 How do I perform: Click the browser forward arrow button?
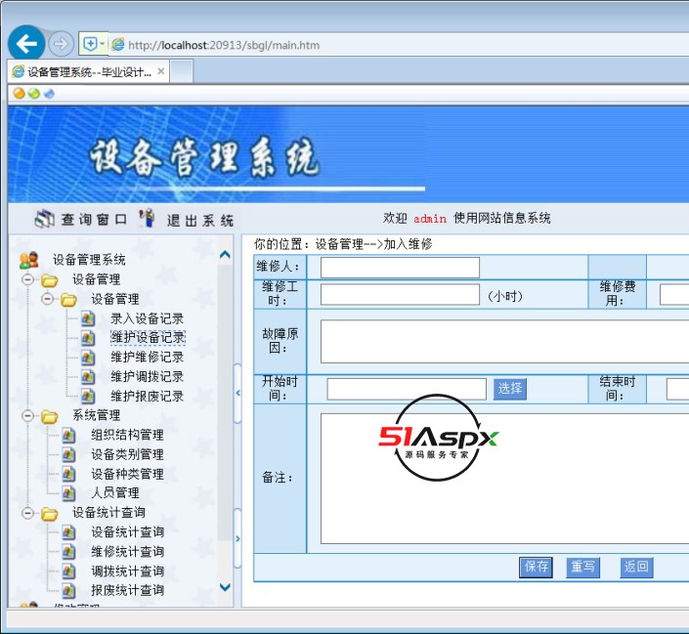[x=61, y=44]
